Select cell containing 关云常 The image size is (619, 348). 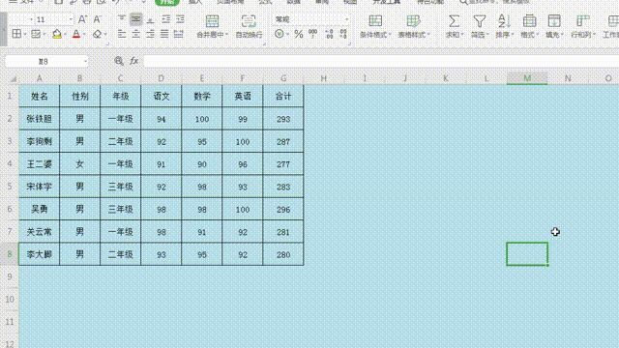pyautogui.click(x=39, y=232)
